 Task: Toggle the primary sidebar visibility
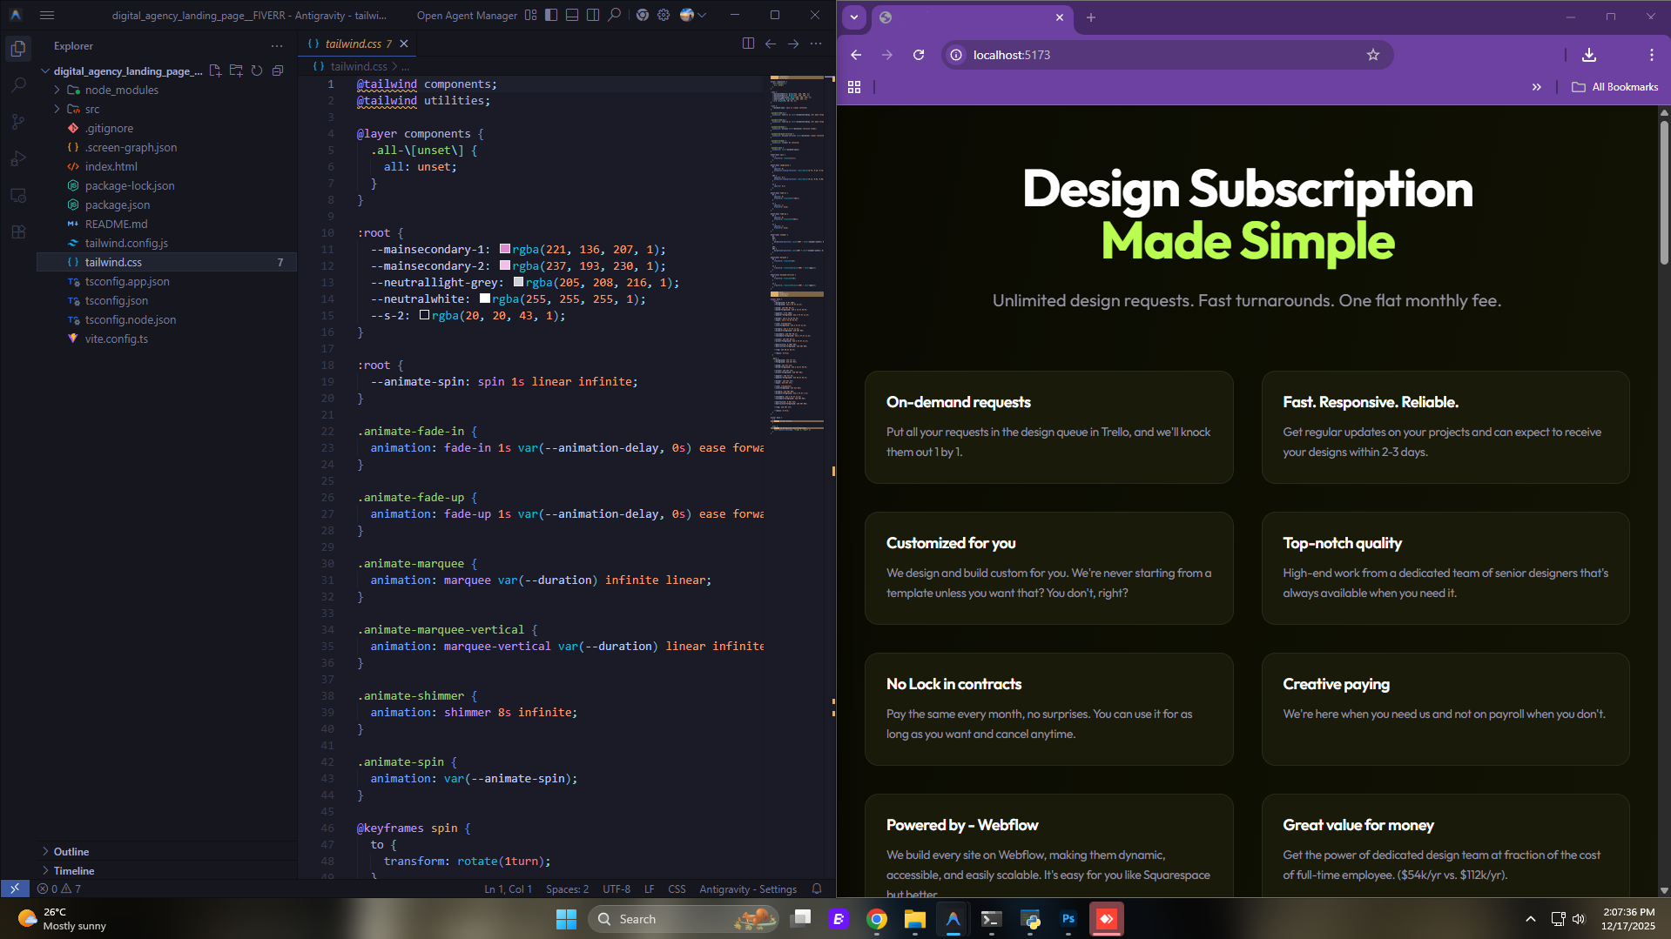tap(550, 15)
